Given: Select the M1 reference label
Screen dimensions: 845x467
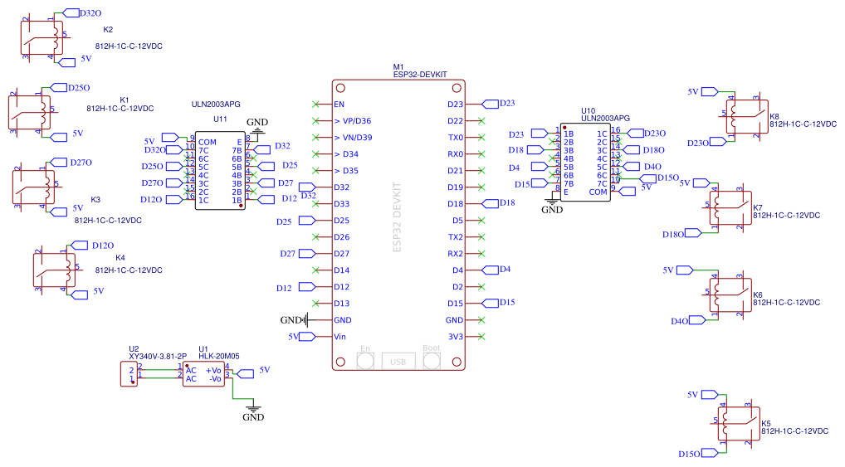Looking at the screenshot, I should pyautogui.click(x=398, y=67).
